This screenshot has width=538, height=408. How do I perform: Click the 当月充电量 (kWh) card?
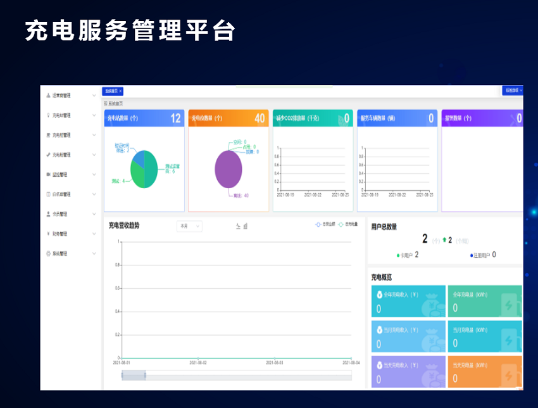485,336
